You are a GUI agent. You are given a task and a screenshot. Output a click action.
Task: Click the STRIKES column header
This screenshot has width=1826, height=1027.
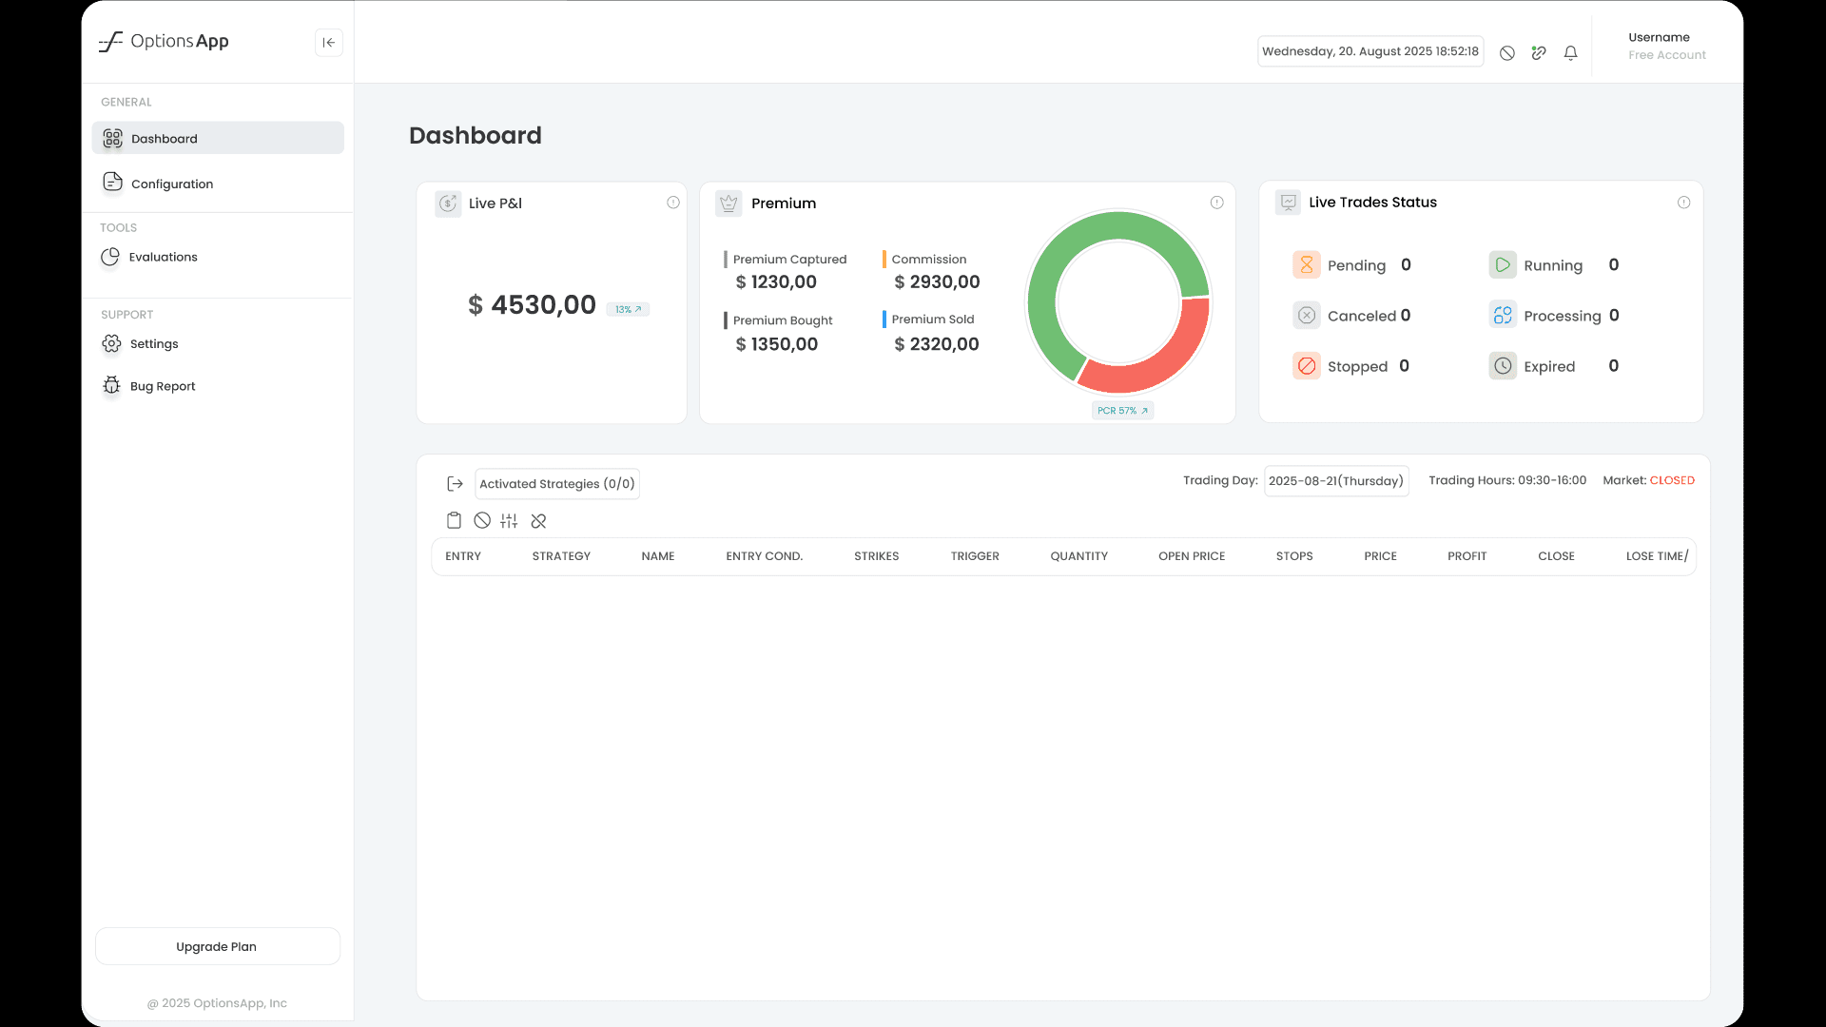(877, 556)
